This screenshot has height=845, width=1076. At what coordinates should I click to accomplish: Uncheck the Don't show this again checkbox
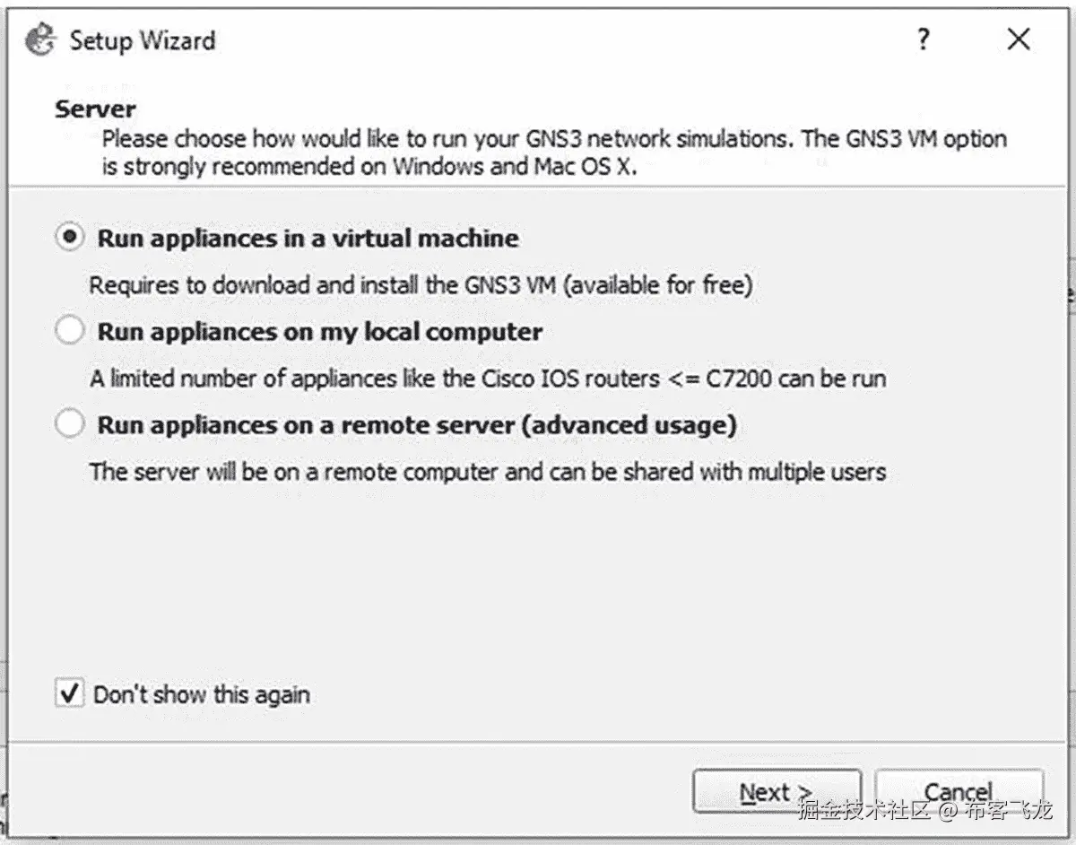tap(69, 693)
